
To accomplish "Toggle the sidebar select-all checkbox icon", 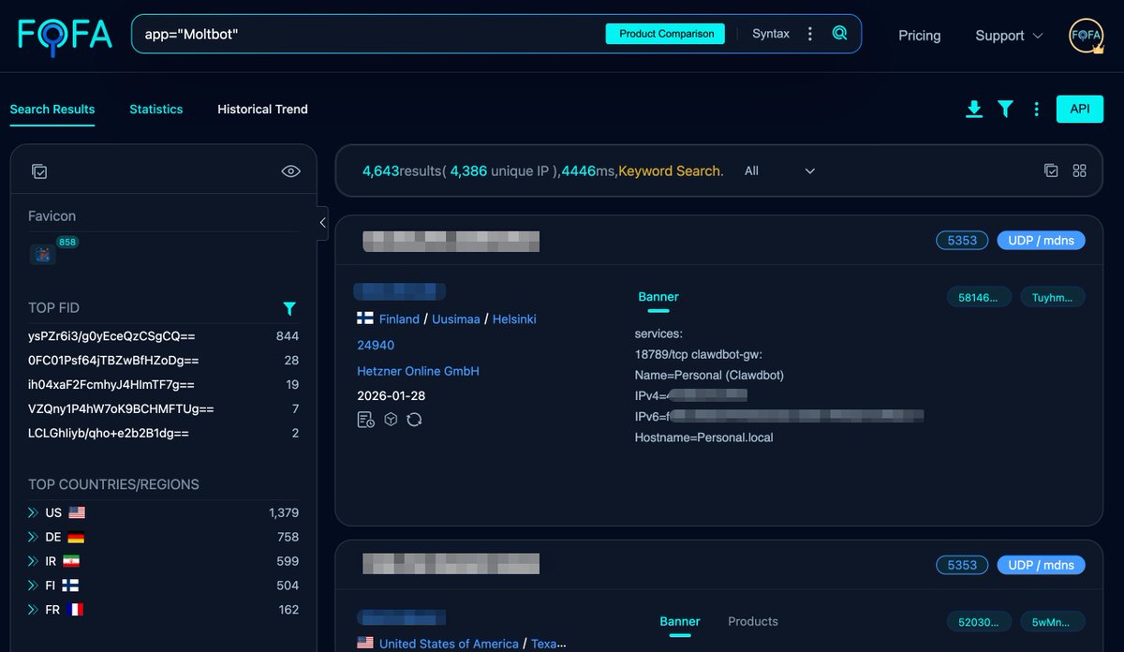I will pos(39,171).
